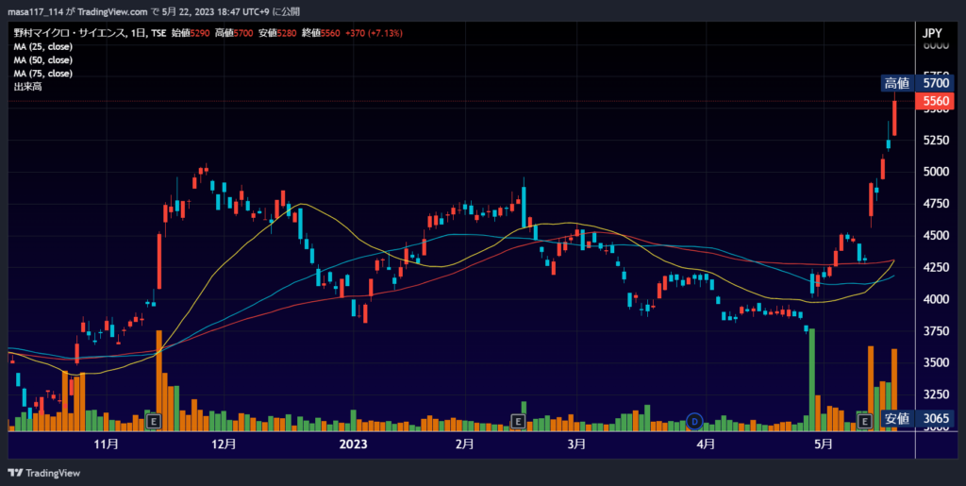Click the 3750 price axis value
966x486 pixels.
[935, 331]
